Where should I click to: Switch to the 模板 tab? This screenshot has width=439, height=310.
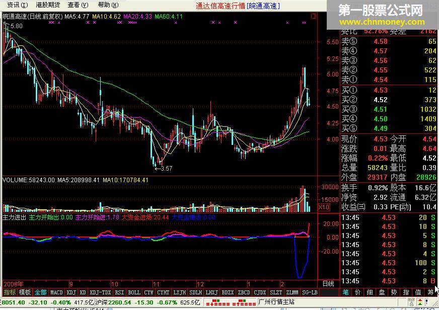click(25, 292)
